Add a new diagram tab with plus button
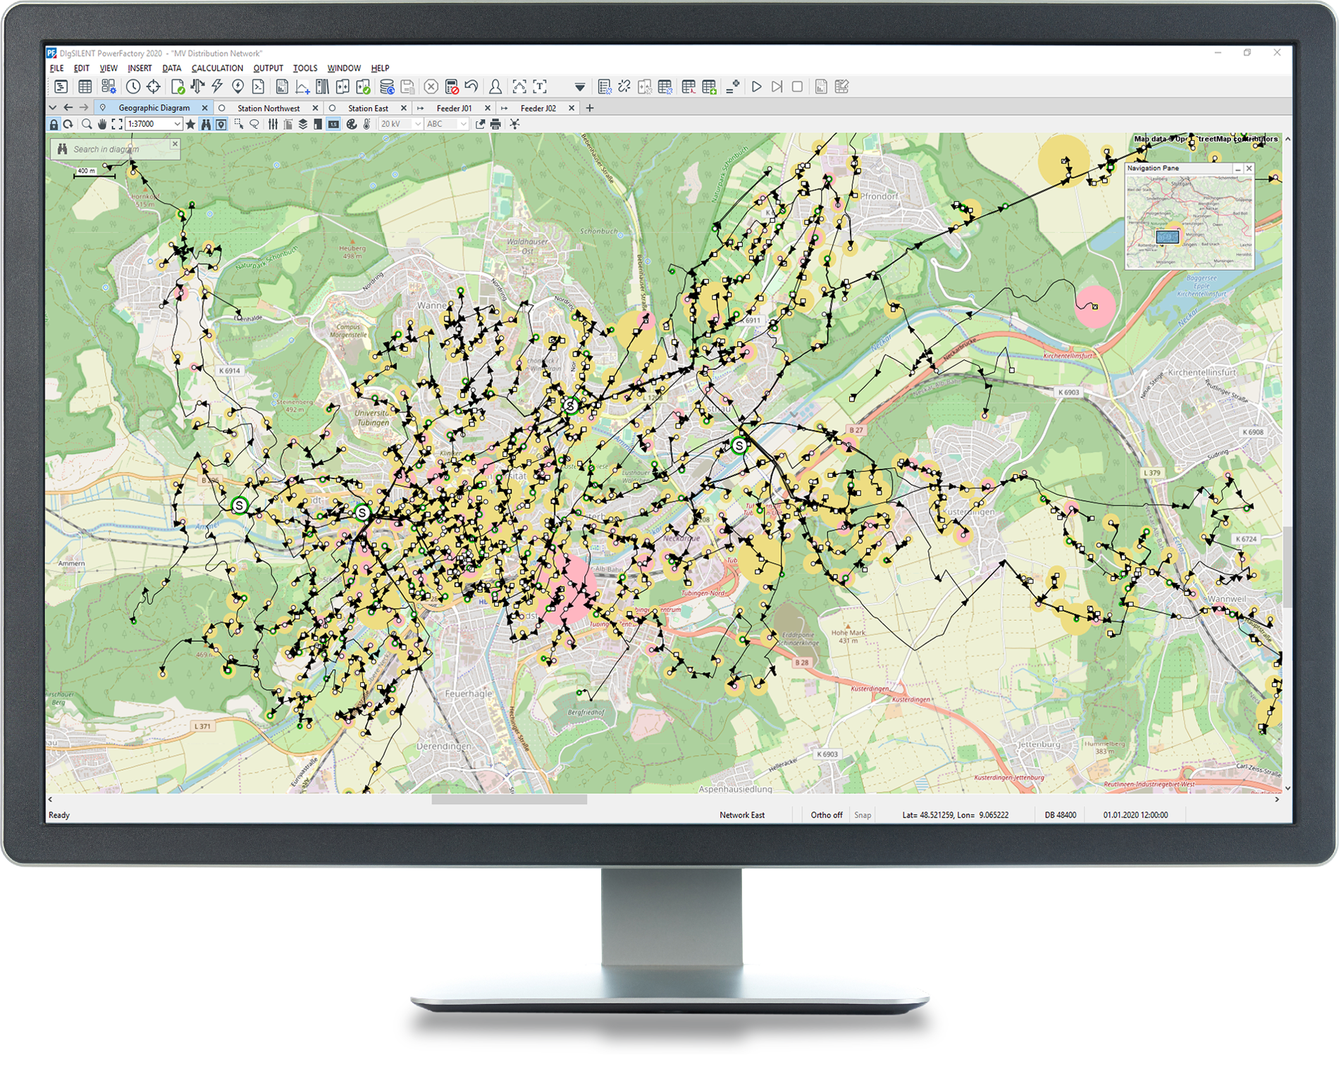1339x1067 pixels. (590, 108)
